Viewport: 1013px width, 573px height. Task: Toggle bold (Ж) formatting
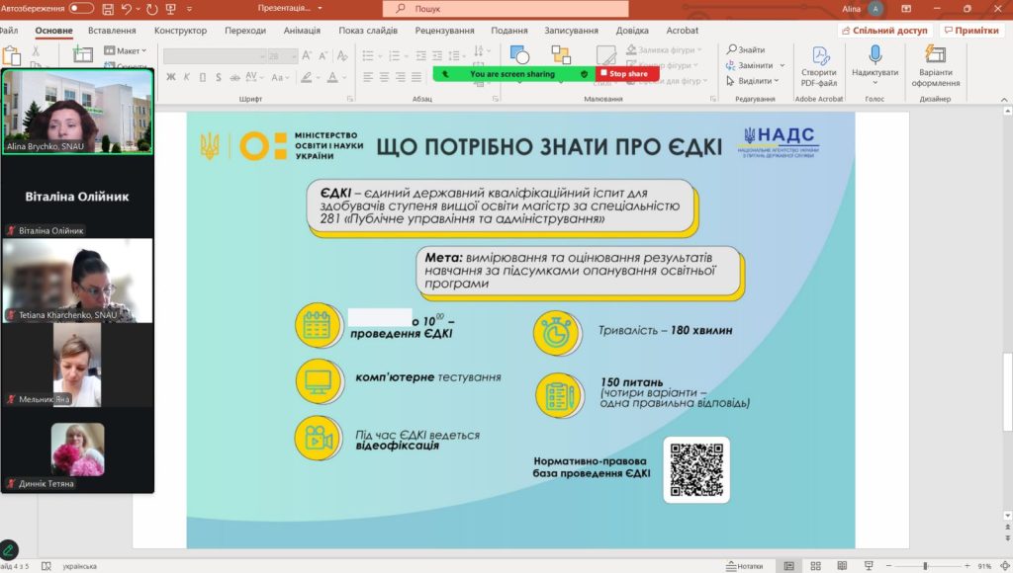[171, 76]
